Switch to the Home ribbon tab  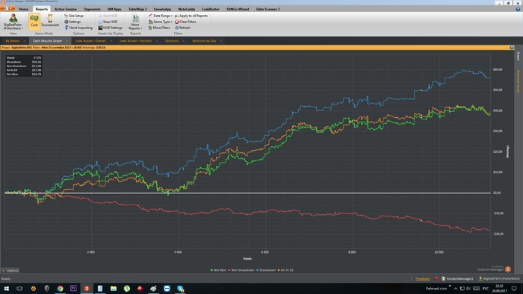tap(23, 9)
